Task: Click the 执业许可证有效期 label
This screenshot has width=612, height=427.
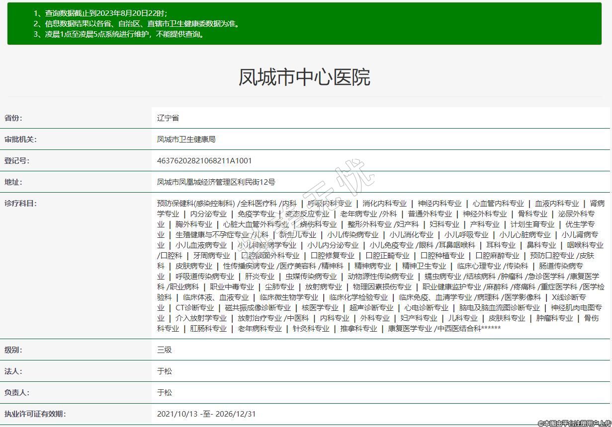Action: [x=35, y=414]
